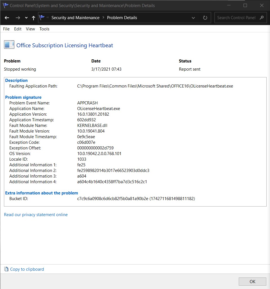Open the File menu
This screenshot has width=270, height=289.
pos(6,29)
